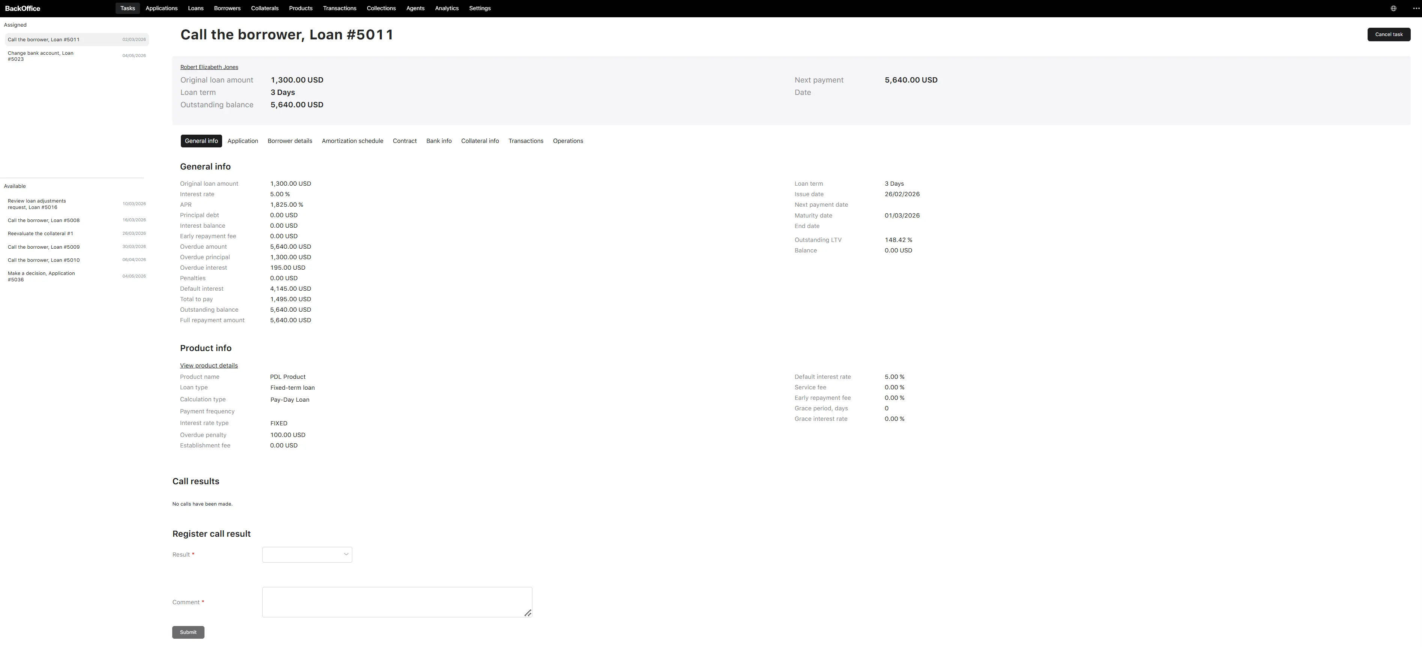Click the globe language icon

click(x=1393, y=8)
